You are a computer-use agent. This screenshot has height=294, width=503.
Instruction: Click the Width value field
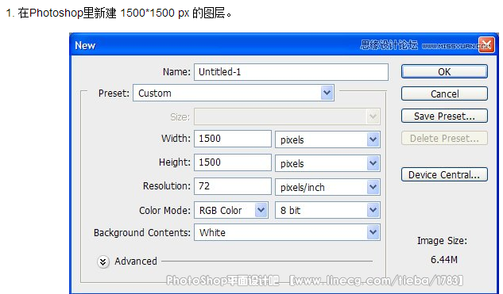coord(233,139)
